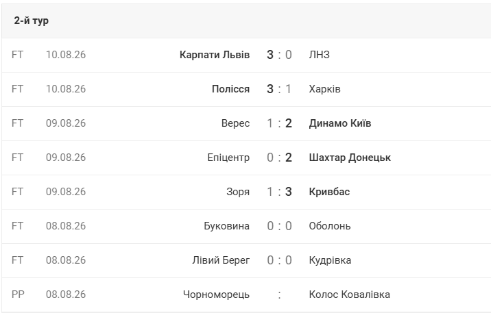Open Шахтар Донецьк team page
Viewport: 491px width, 313px height.
click(x=350, y=158)
